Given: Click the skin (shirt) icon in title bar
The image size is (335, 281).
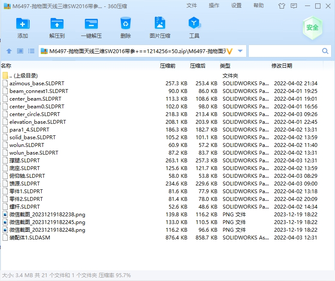Looking at the screenshot, I should coord(282,6).
